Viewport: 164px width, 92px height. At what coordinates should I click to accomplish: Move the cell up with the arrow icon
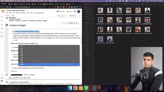point(63,23)
